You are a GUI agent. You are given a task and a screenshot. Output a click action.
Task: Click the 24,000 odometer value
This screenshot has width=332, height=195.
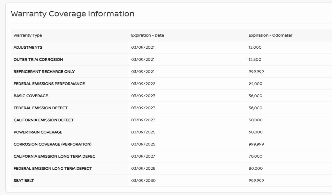pyautogui.click(x=255, y=84)
